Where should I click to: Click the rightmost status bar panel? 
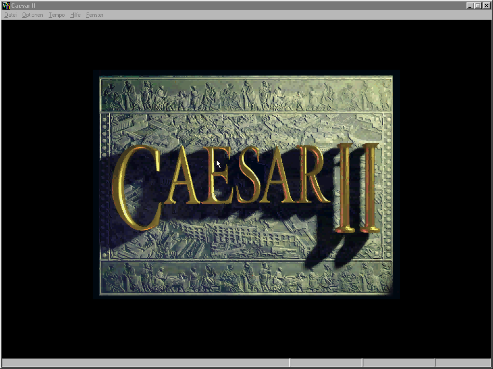463,363
